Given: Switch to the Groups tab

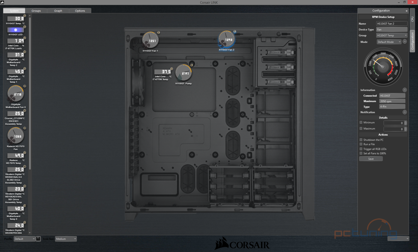Looking at the screenshot, I should (36, 11).
